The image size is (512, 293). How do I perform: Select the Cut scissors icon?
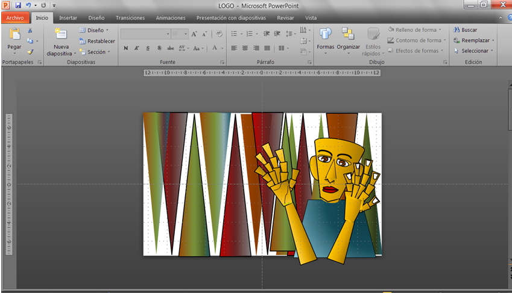pos(30,30)
